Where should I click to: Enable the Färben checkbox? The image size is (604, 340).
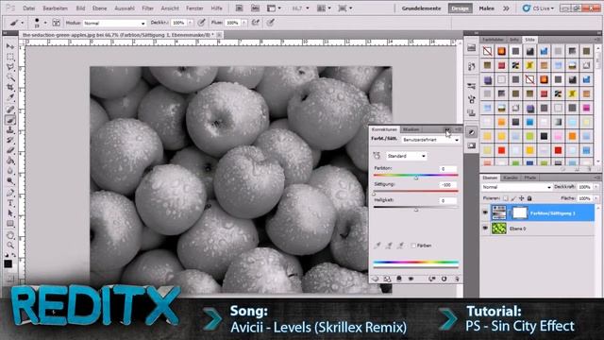point(413,246)
